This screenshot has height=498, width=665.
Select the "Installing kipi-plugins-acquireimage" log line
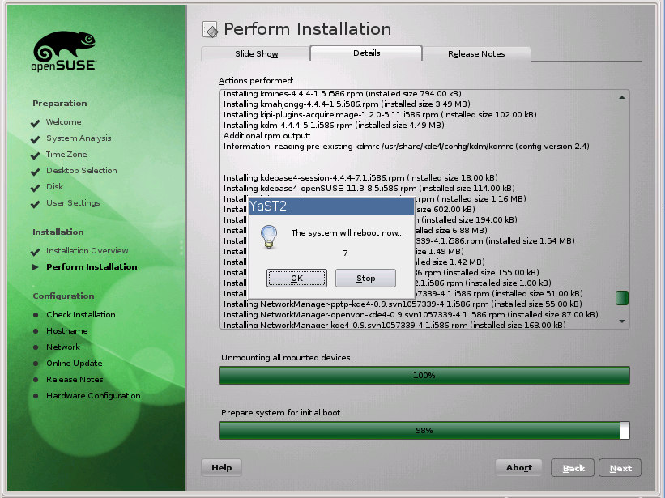(380, 114)
